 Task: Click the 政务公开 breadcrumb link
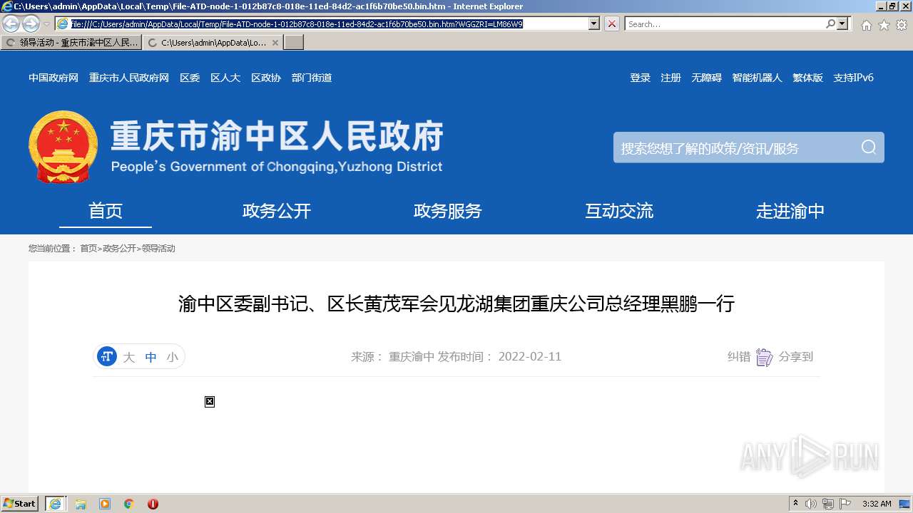[119, 249]
